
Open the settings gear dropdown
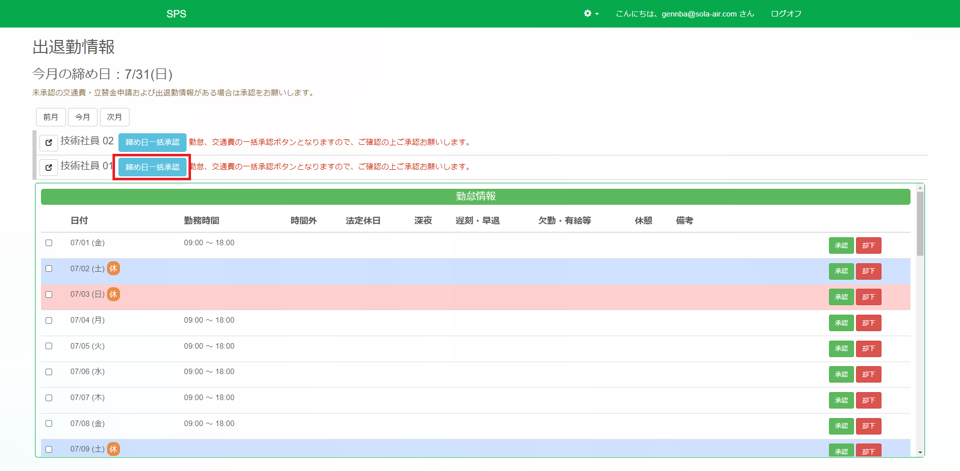591,13
